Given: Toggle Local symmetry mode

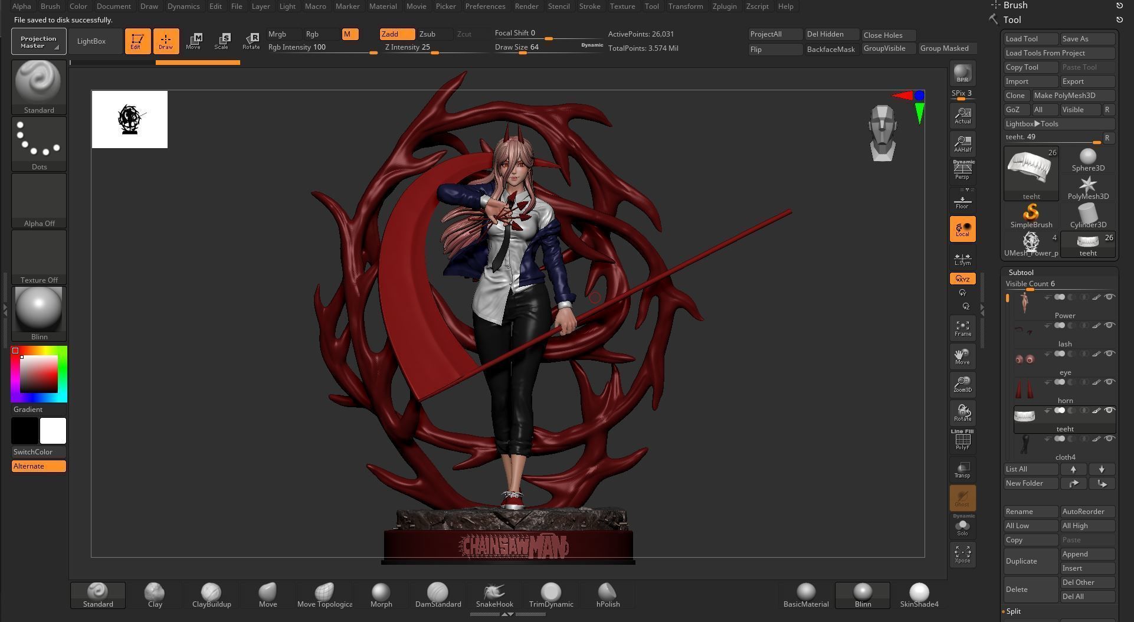Looking at the screenshot, I should coord(962,229).
